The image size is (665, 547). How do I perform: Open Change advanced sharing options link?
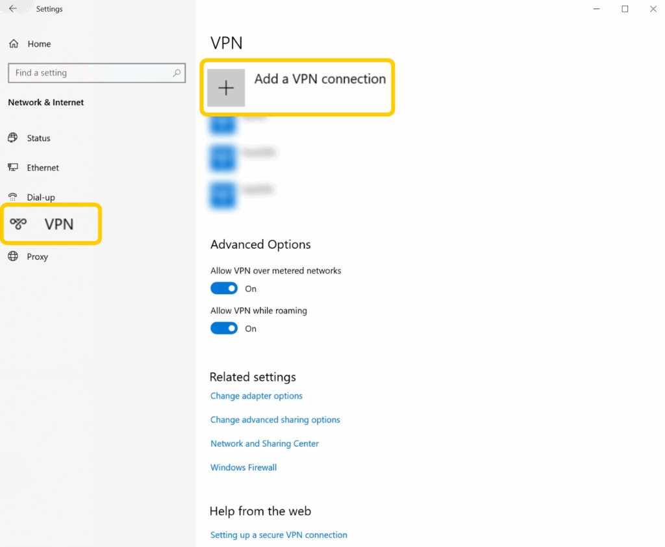click(275, 420)
